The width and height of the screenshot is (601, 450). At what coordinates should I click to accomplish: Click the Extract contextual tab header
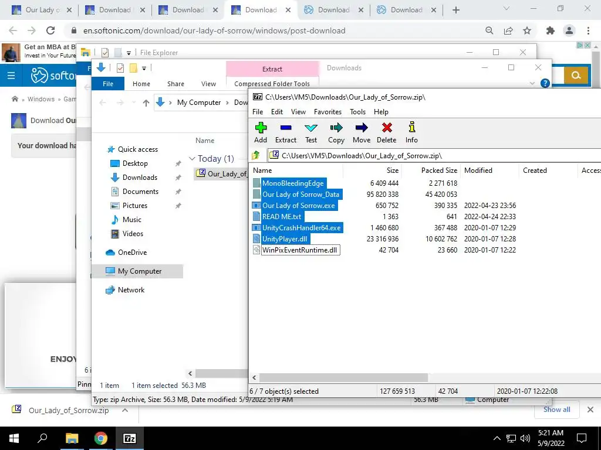(x=272, y=69)
